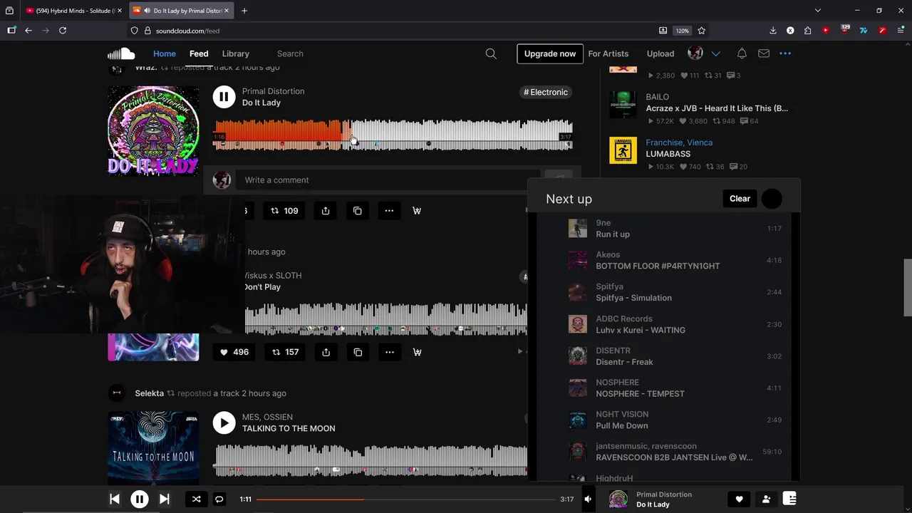This screenshot has height=513, width=912.
Task: Open messages envelope icon
Action: click(764, 53)
